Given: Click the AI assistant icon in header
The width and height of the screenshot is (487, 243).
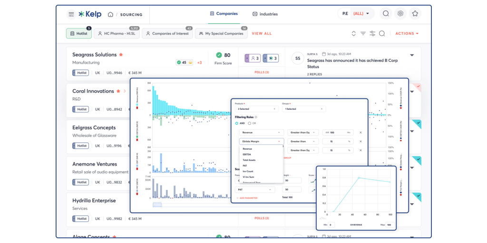Looking at the screenshot, I should (x=400, y=14).
